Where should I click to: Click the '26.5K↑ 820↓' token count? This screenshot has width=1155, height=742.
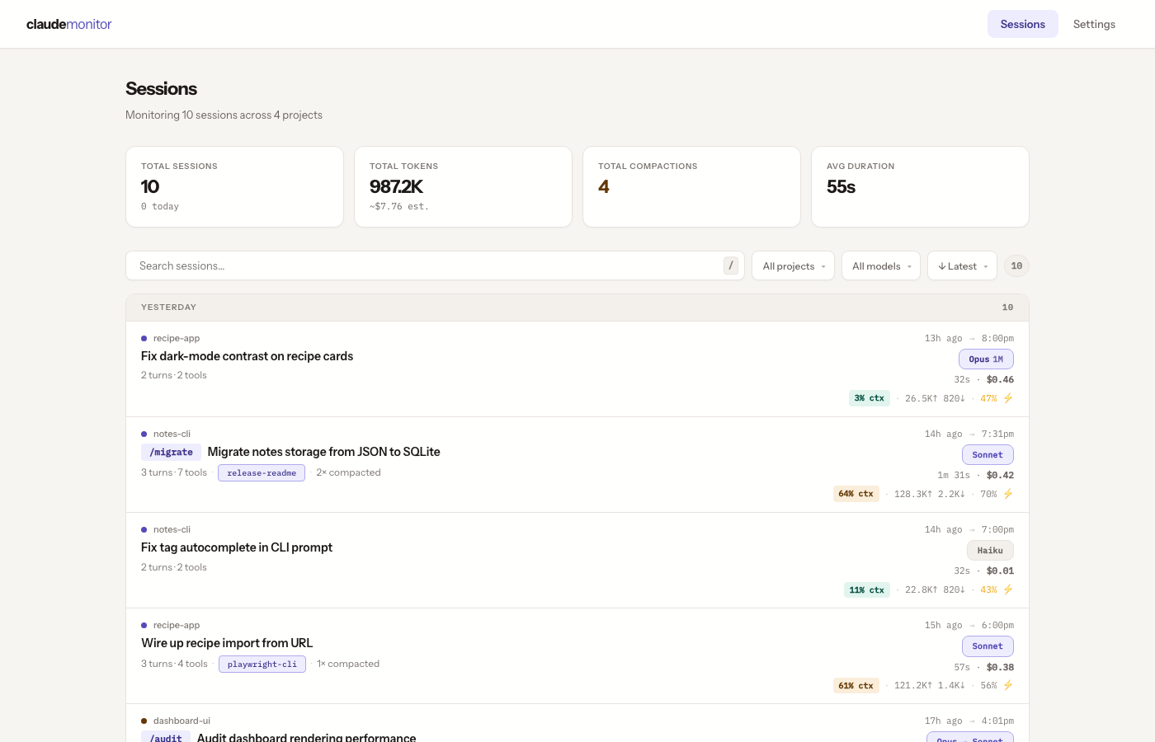tap(935, 398)
